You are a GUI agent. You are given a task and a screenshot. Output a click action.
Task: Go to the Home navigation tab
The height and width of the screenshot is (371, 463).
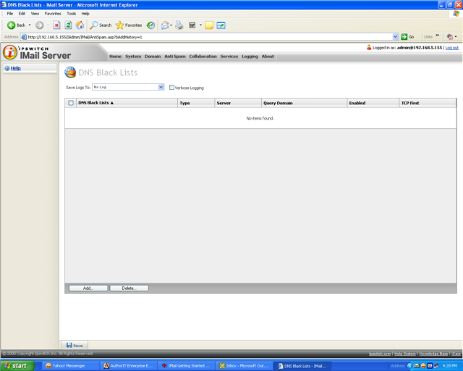pyautogui.click(x=116, y=57)
